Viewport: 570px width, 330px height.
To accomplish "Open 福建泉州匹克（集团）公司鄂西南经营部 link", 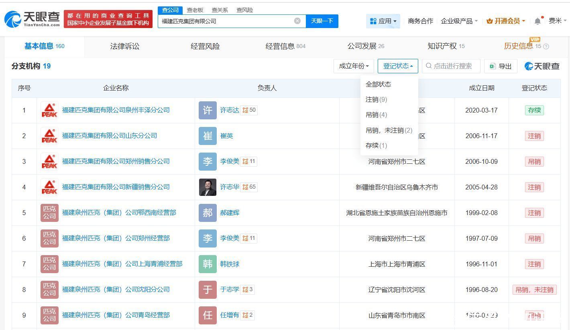I will [119, 213].
